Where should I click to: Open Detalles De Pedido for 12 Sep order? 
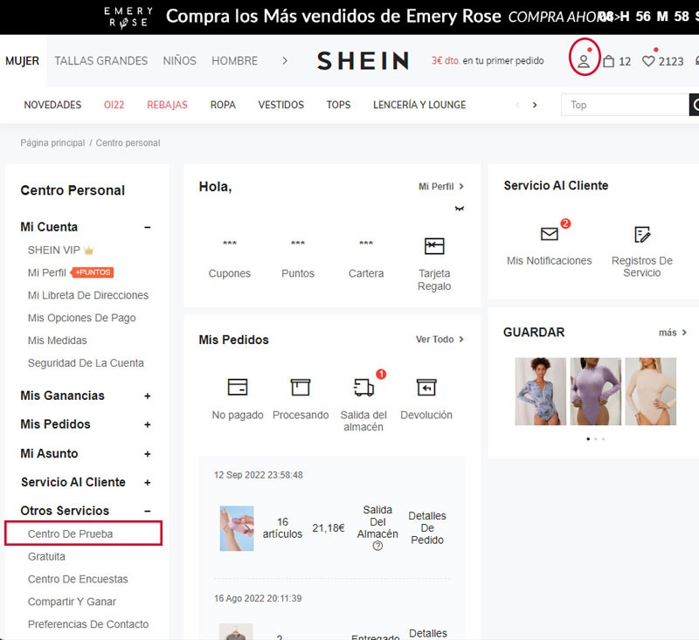[427, 527]
